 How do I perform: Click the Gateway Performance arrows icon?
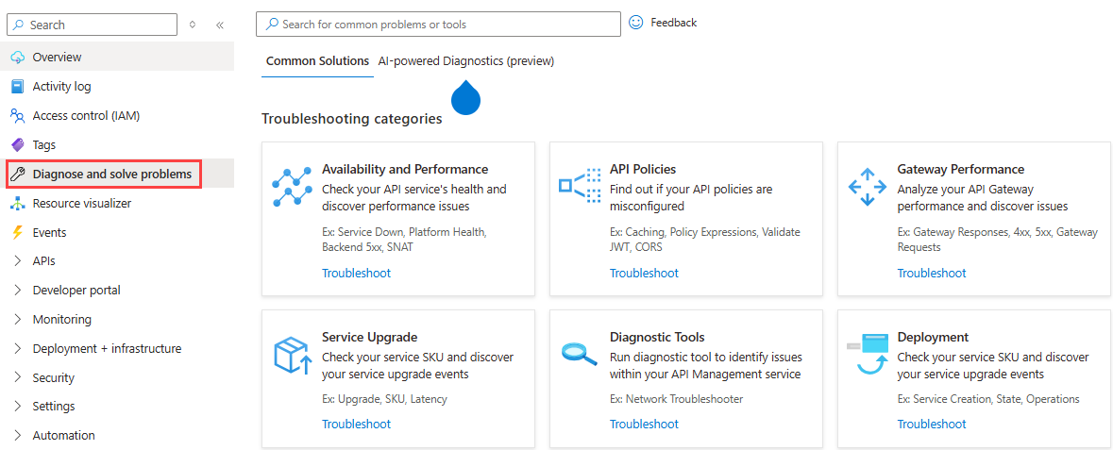867,187
